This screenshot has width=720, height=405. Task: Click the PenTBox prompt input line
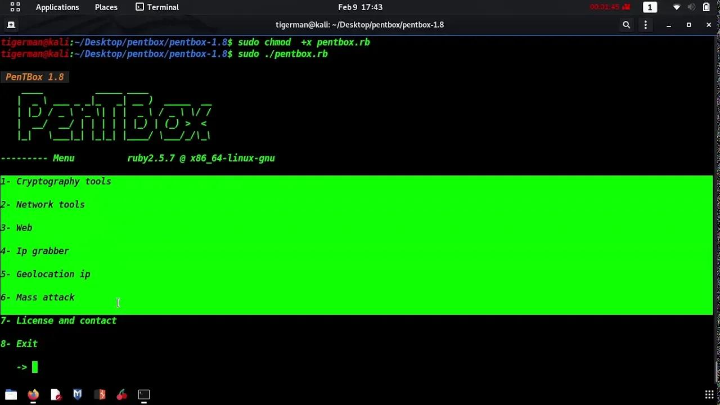coord(35,367)
